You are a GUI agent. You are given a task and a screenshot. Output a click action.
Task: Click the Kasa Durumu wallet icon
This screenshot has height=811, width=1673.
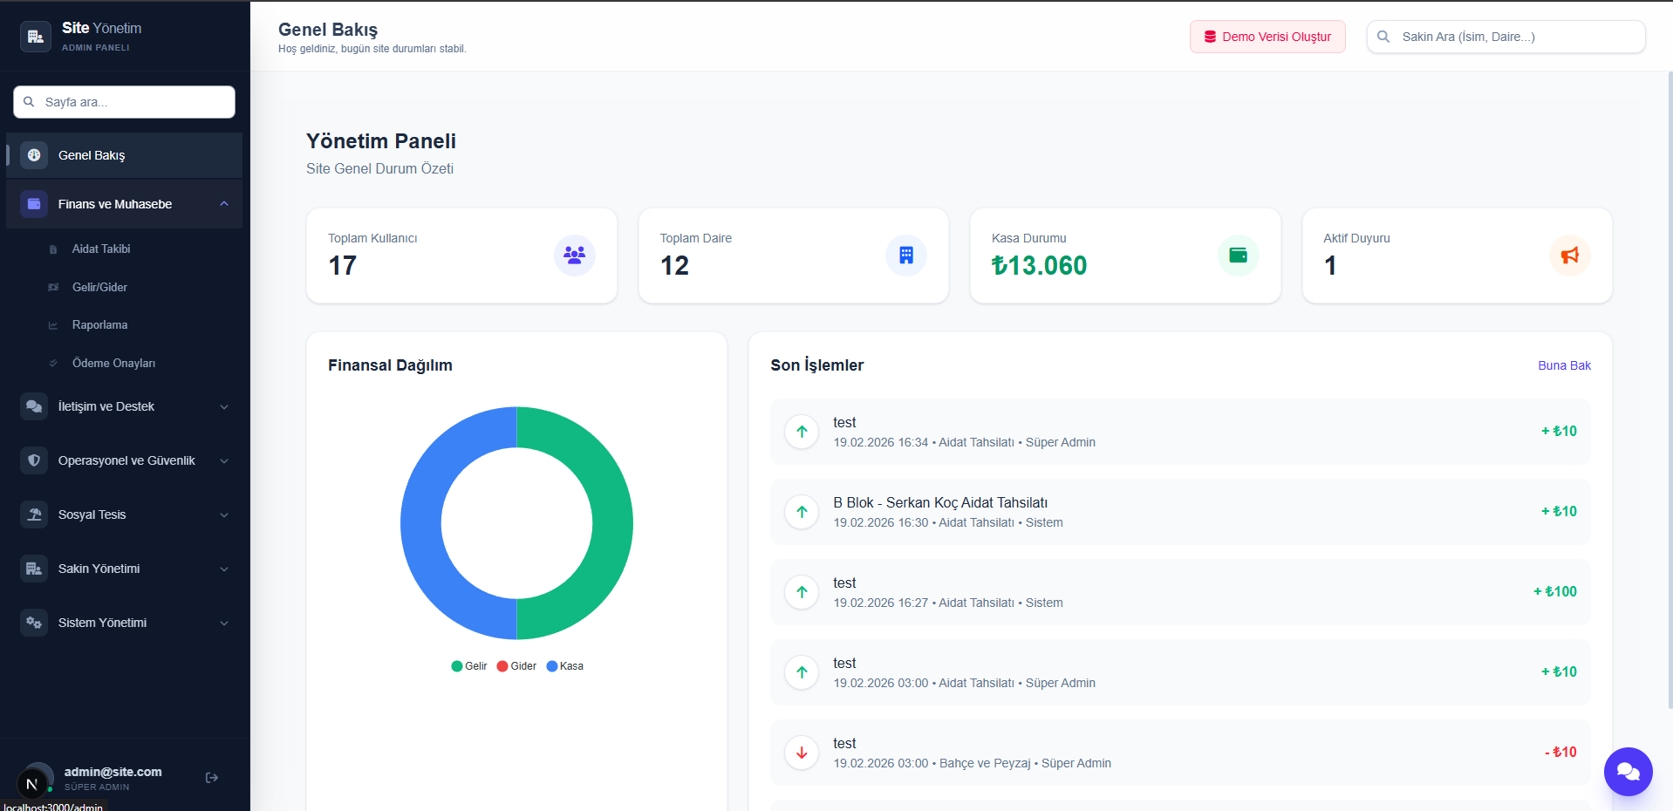click(1238, 256)
